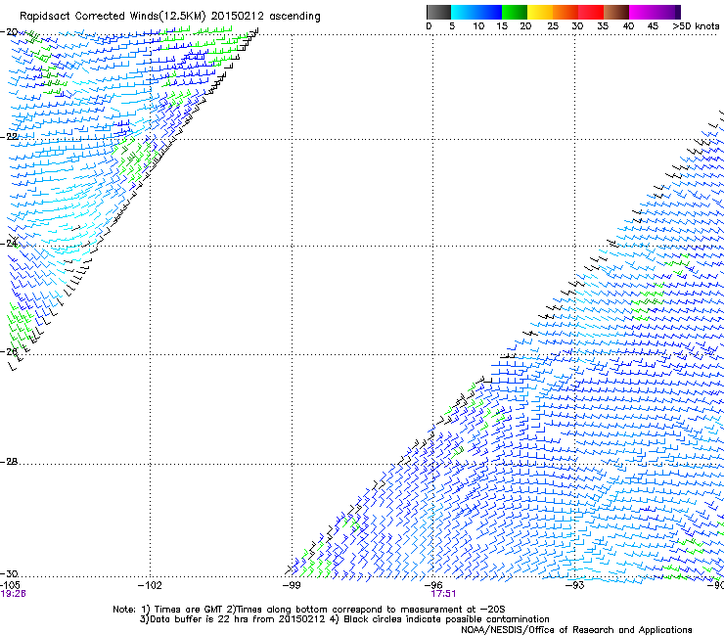
Task: Click the legend tick label '25'
Action: [x=553, y=26]
